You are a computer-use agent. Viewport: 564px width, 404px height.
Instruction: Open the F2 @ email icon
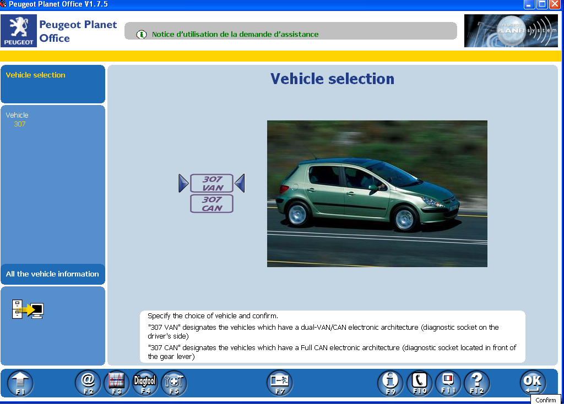[x=88, y=383]
